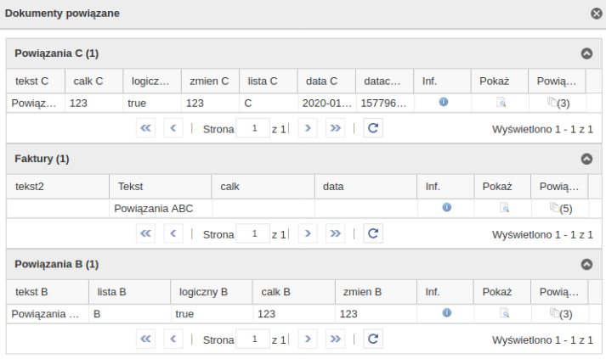Image resolution: width=606 pixels, height=359 pixels.
Task: Open Pokaż document icon in Powiązania B row
Action: [x=504, y=313]
